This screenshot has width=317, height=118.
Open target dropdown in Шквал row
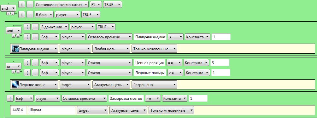[x=92, y=110]
